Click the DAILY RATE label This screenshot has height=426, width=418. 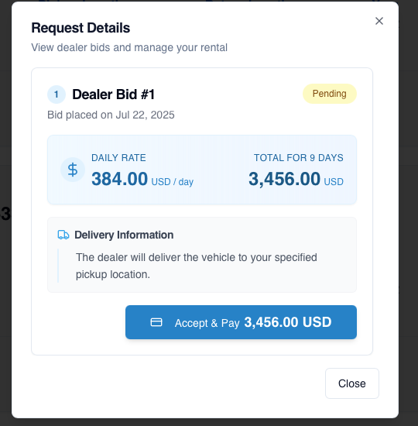(118, 158)
